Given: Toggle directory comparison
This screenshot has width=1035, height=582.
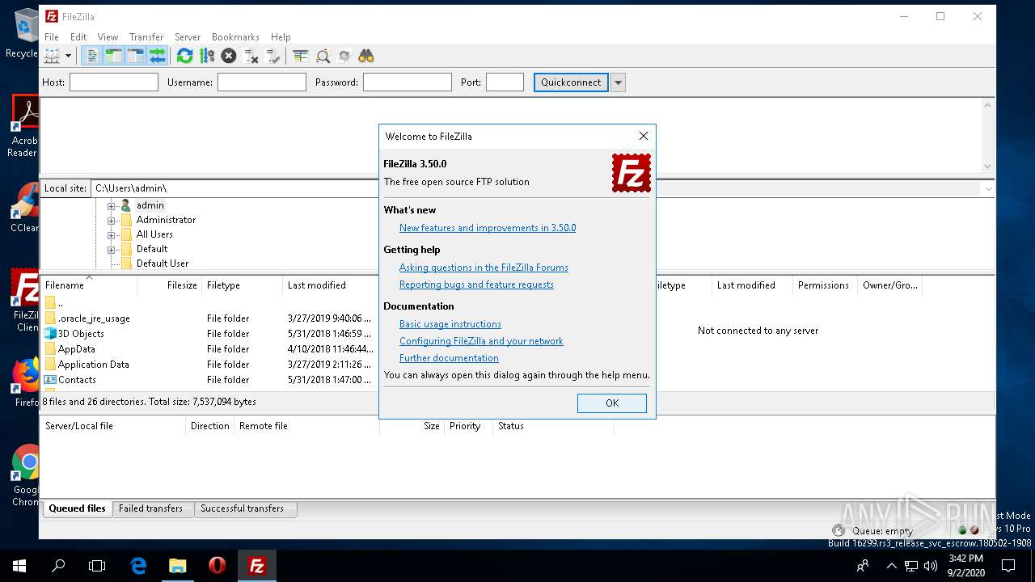Looking at the screenshot, I should (323, 56).
